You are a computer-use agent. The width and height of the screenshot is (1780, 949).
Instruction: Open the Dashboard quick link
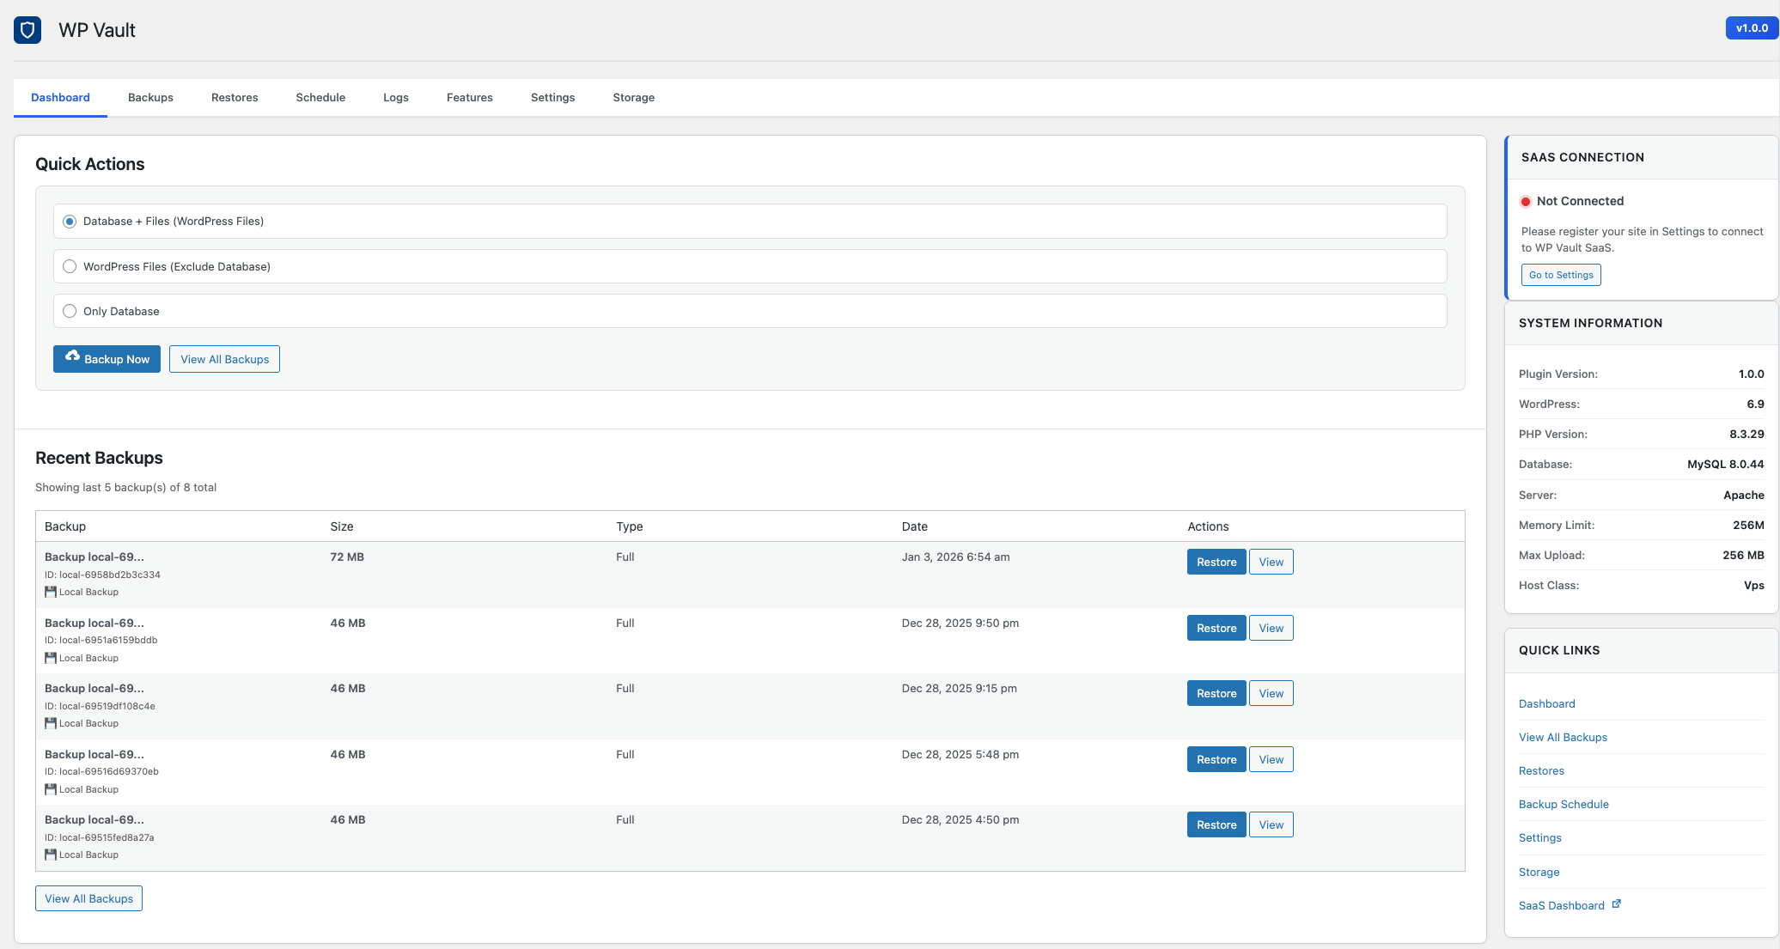[1546, 703]
